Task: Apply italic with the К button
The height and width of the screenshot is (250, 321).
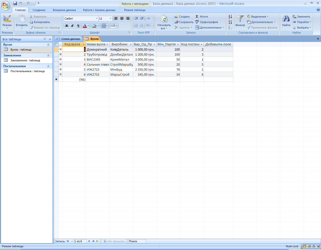Action: tap(72, 26)
